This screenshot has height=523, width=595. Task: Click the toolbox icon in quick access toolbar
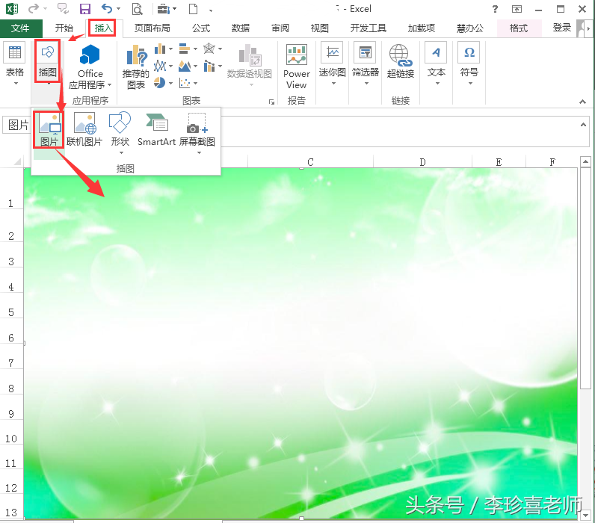[164, 9]
